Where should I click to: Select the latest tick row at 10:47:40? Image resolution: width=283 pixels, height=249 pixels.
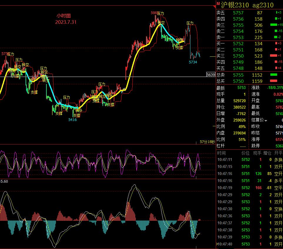point(249,244)
